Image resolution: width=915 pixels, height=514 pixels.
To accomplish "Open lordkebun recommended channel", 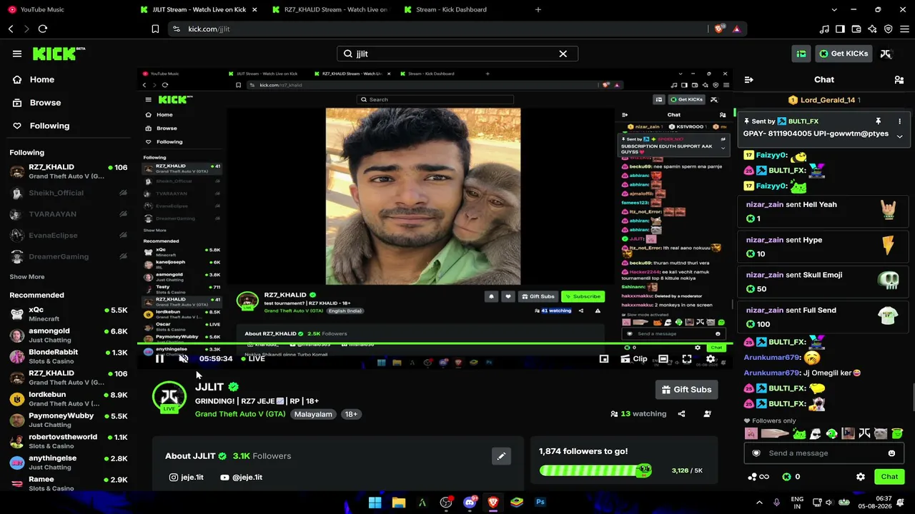I will pos(69,399).
